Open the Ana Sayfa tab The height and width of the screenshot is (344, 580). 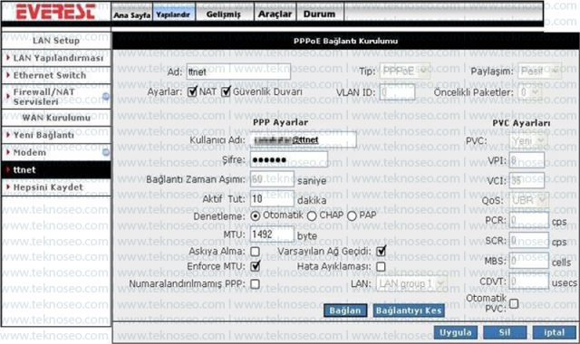point(132,14)
